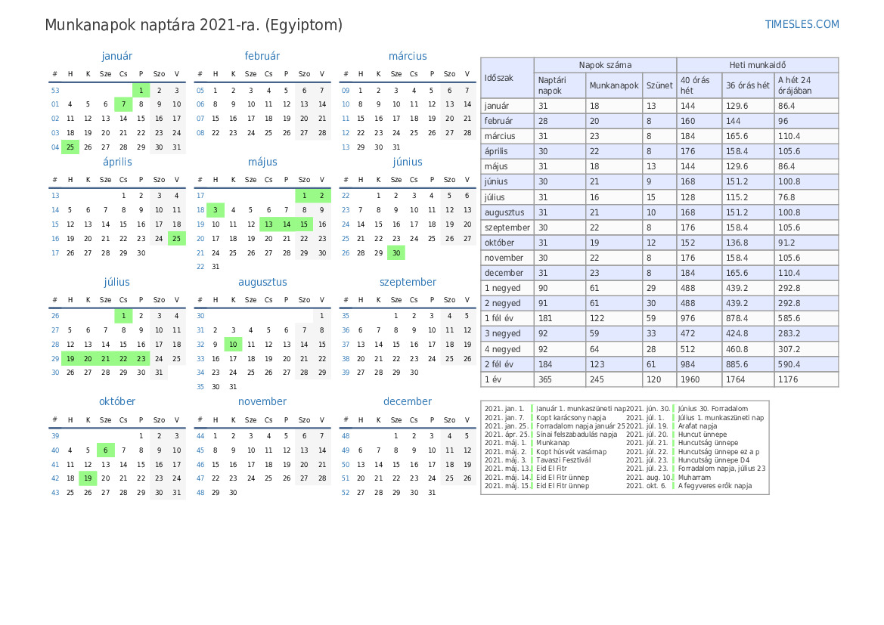
Task: Open the augusztus month heading
Action: pos(262,282)
